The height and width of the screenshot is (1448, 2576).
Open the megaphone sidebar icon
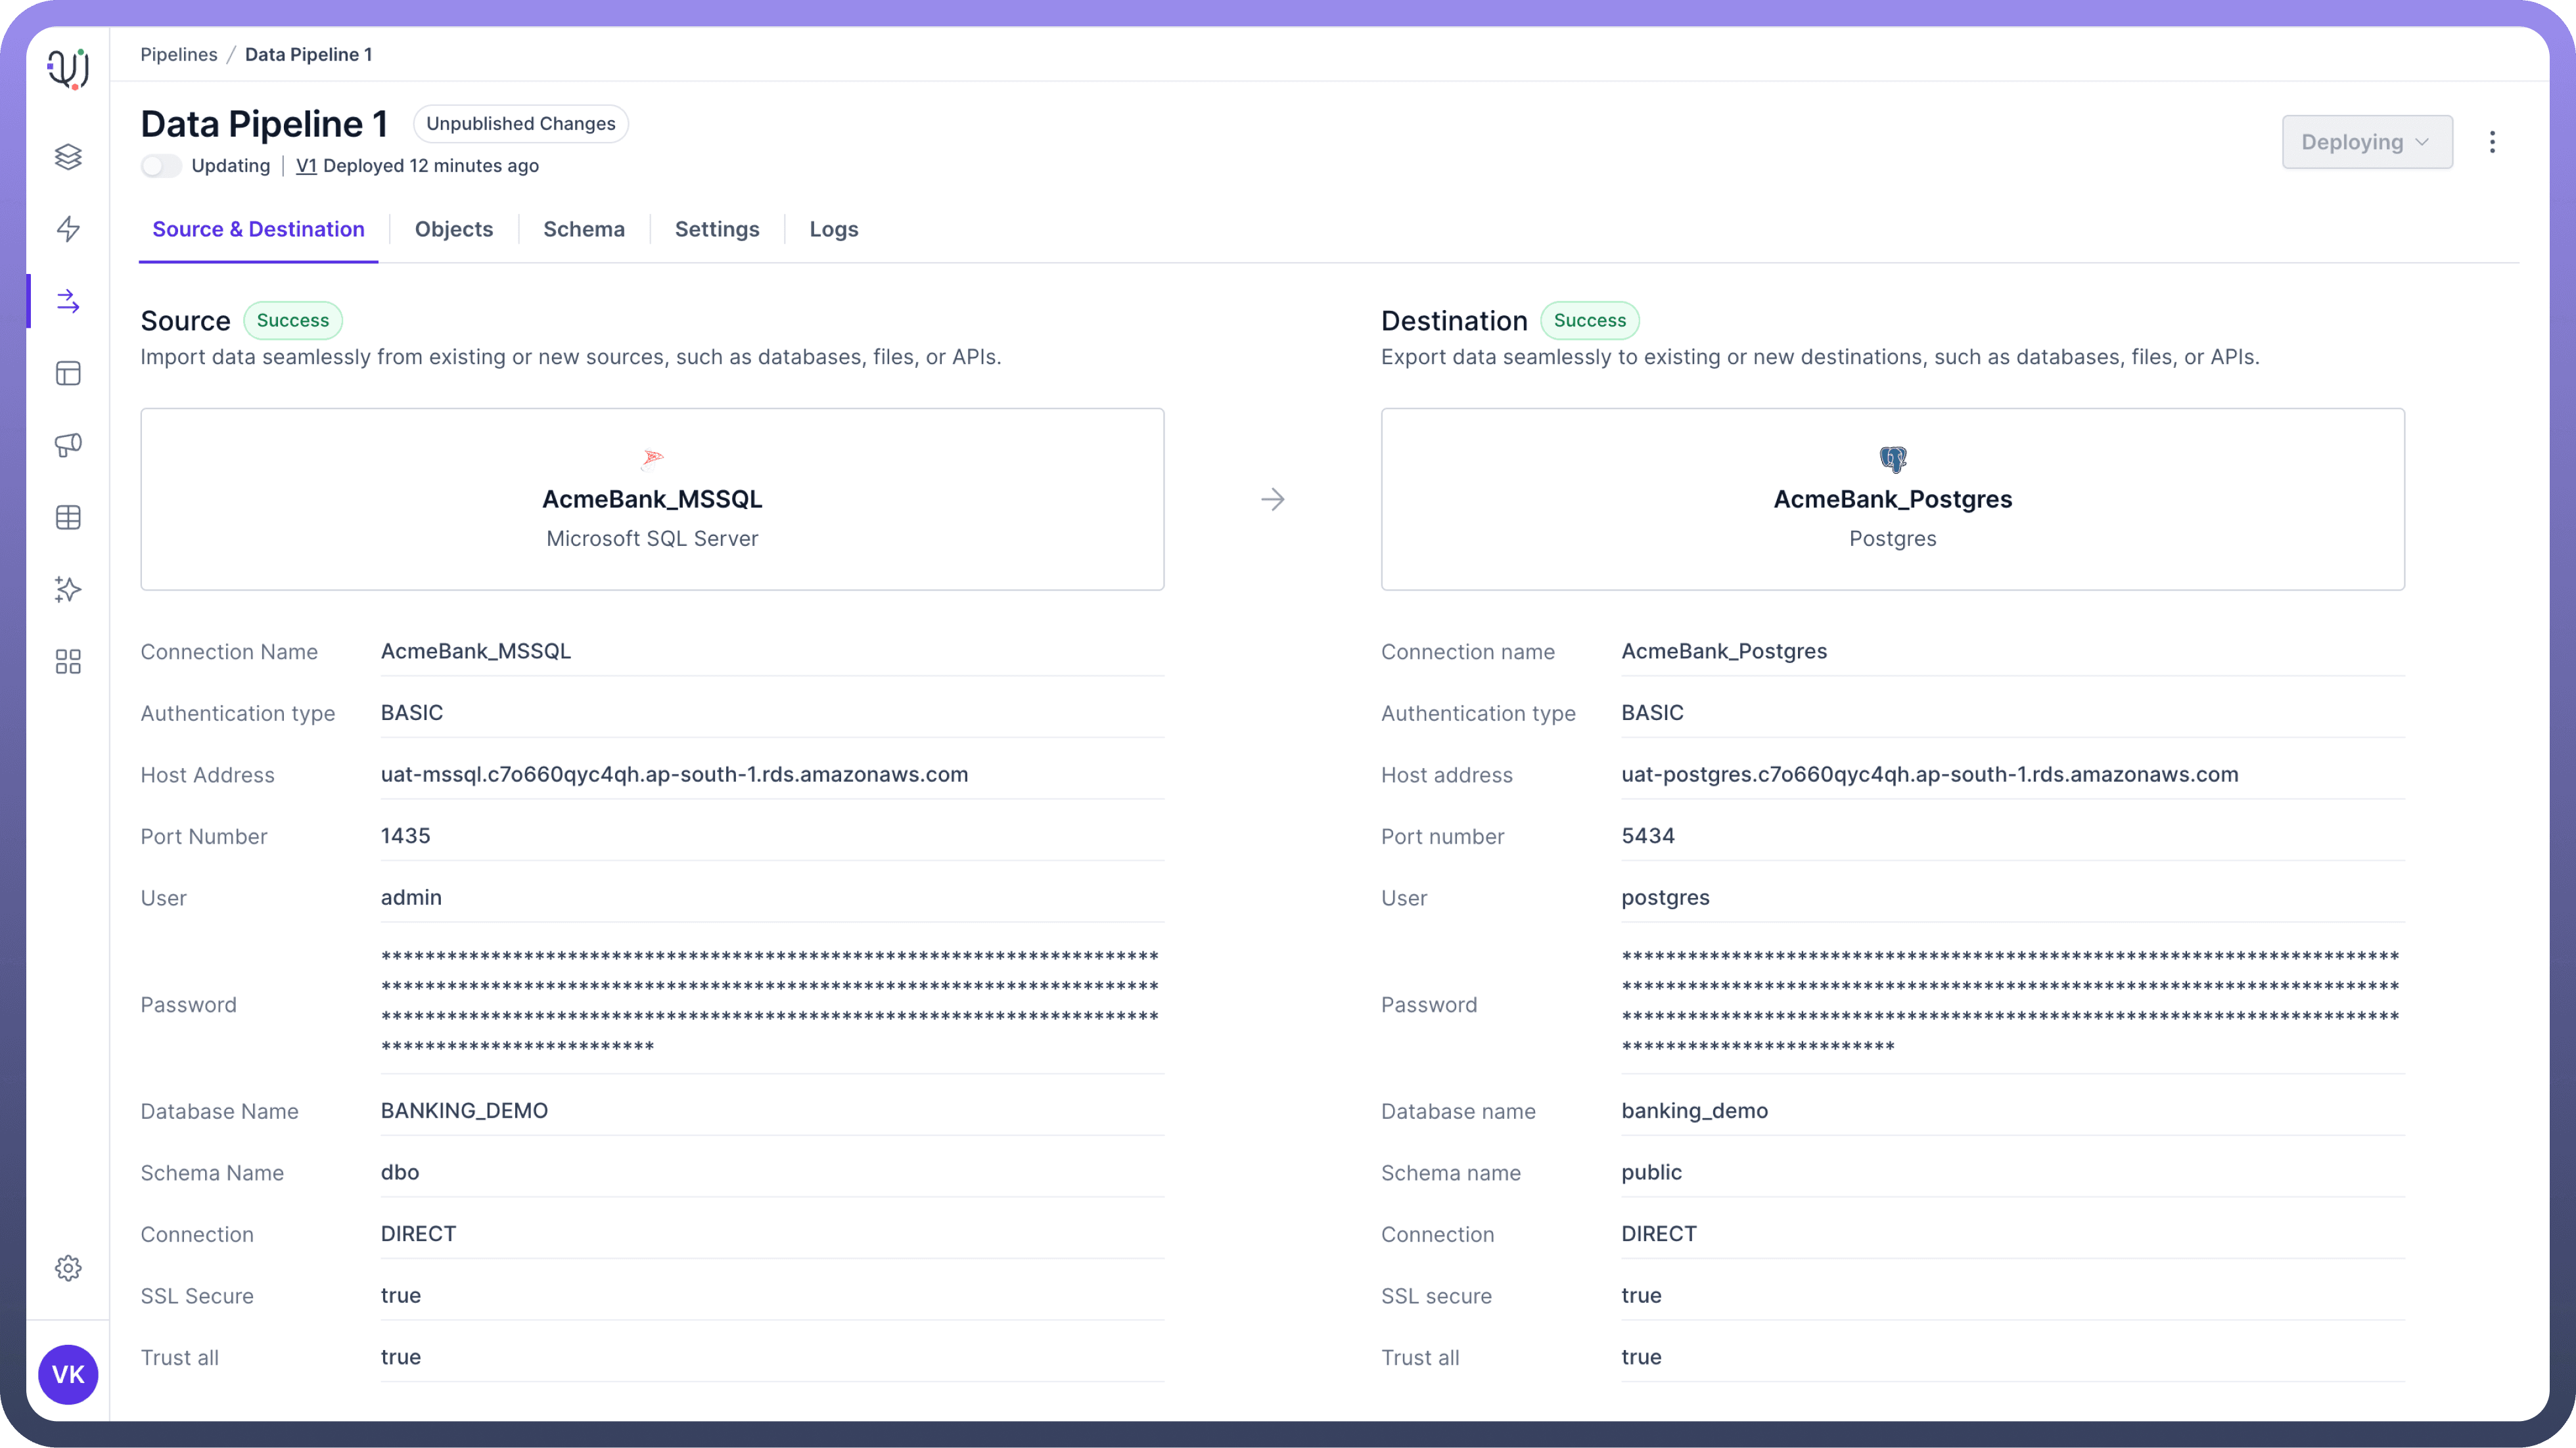[x=68, y=445]
